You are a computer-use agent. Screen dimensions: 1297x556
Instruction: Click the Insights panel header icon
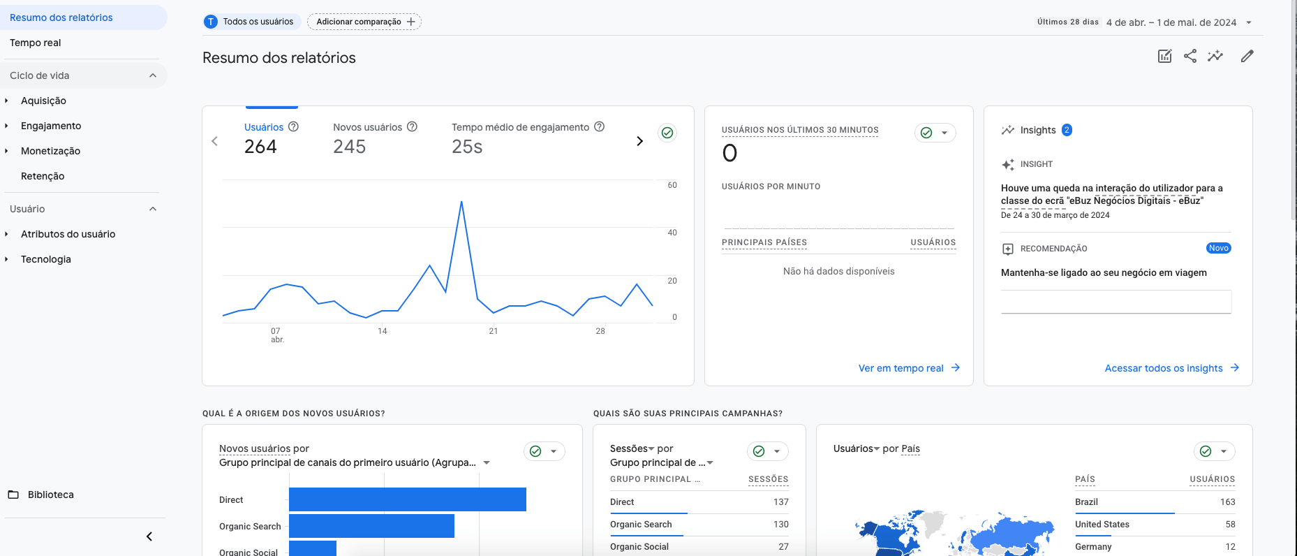1008,130
